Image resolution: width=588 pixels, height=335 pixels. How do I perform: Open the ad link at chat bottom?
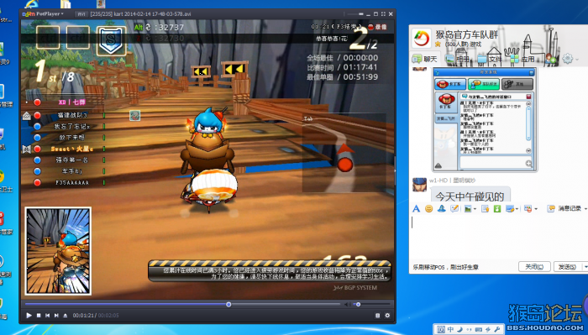click(446, 268)
